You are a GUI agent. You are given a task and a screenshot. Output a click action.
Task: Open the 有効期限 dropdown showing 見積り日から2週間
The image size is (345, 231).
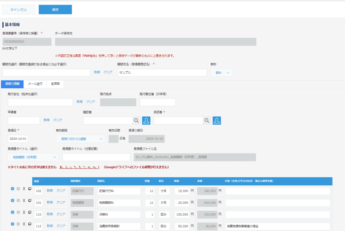(81, 139)
